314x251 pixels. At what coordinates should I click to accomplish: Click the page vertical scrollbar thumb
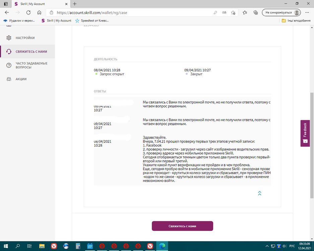(x=312, y=145)
